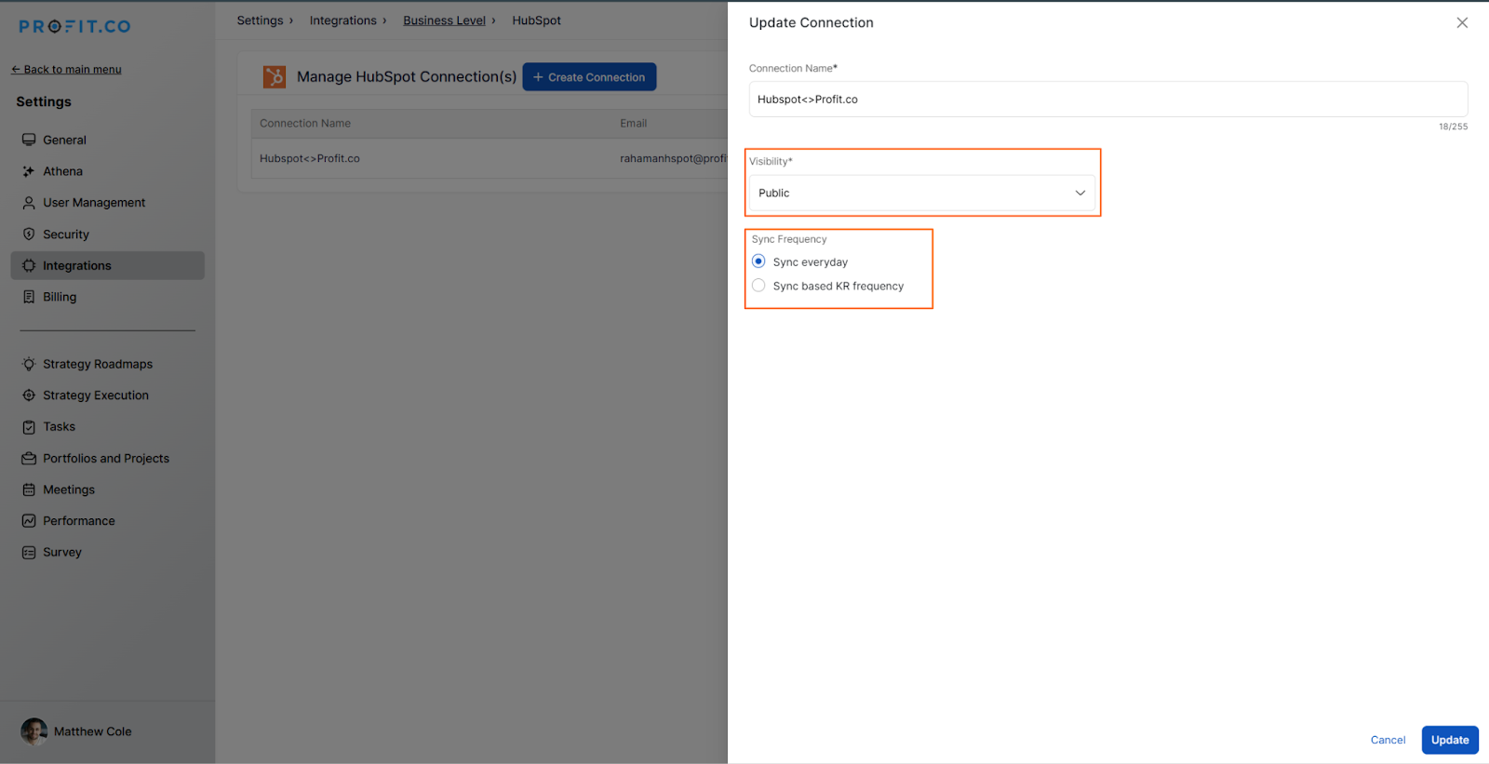The height and width of the screenshot is (764, 1489).
Task: Click Back to main menu link
Action: point(66,70)
